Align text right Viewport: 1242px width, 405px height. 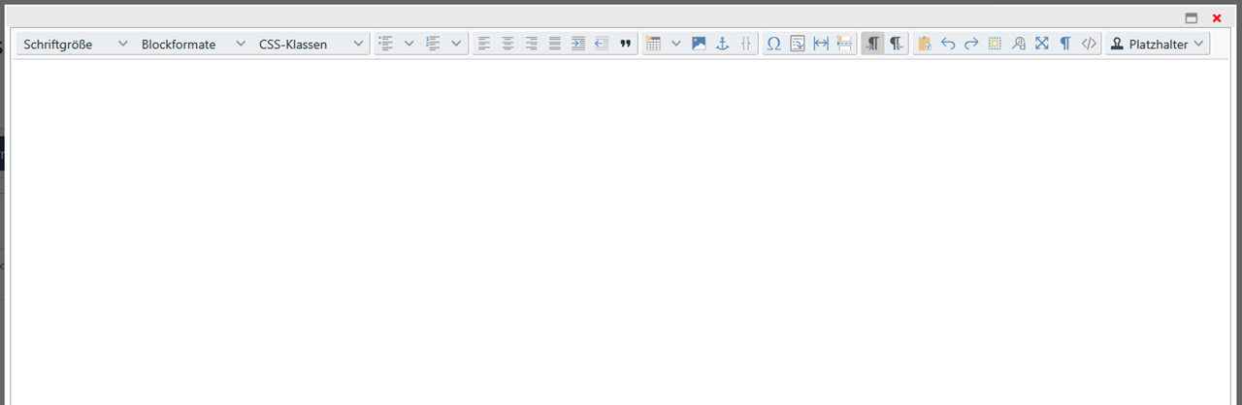[x=531, y=44]
